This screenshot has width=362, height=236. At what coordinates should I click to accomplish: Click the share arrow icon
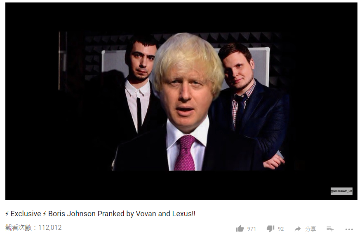(x=298, y=229)
